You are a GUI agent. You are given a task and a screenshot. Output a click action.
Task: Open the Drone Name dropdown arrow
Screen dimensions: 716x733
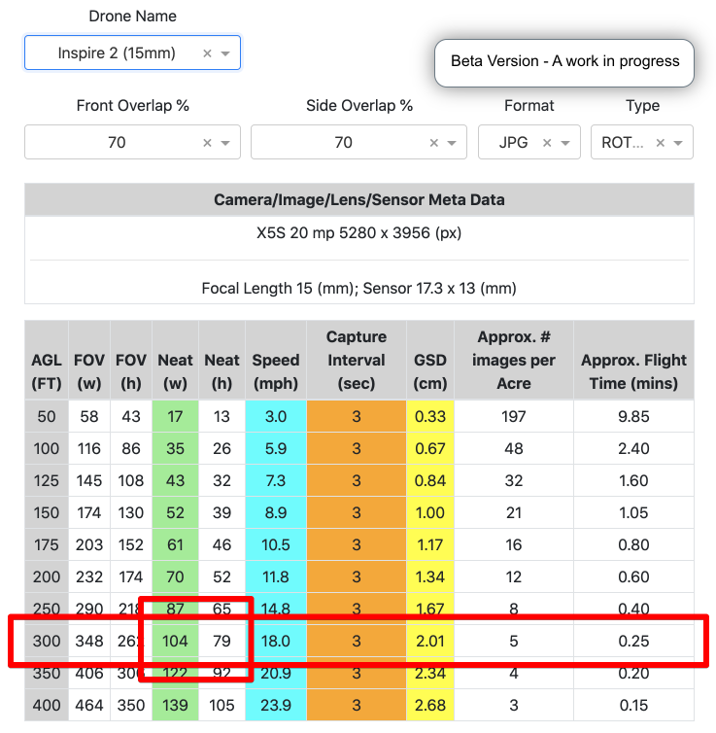click(225, 53)
